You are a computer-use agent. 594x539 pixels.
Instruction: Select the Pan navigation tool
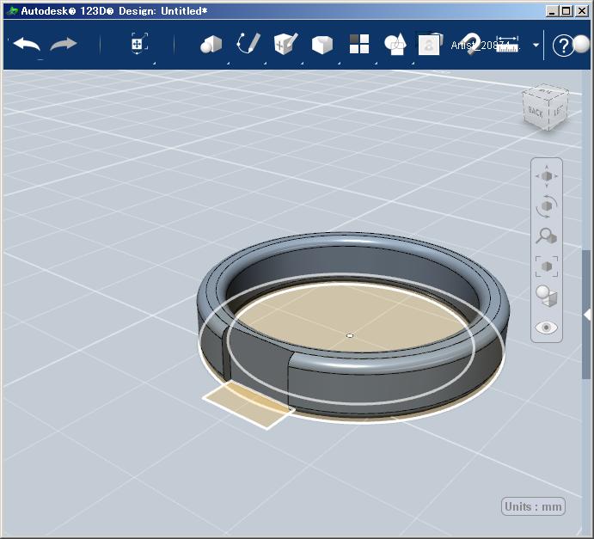pos(546,176)
